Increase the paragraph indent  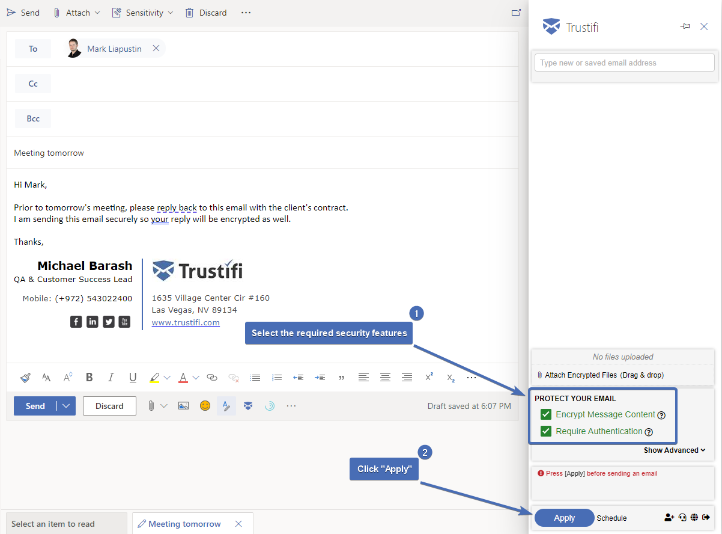[x=320, y=378]
